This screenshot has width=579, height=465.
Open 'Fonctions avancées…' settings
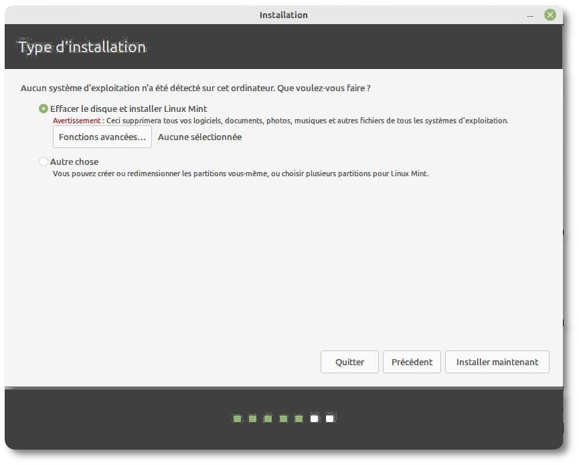click(x=102, y=137)
